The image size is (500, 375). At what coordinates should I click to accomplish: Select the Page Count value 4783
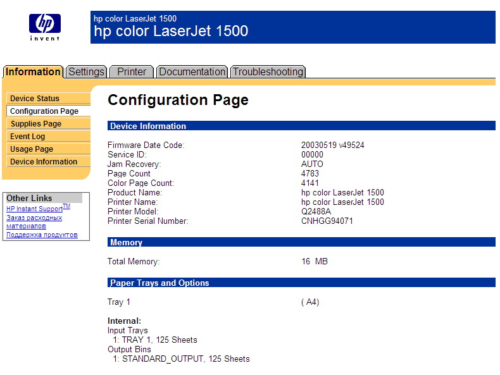pos(310,173)
